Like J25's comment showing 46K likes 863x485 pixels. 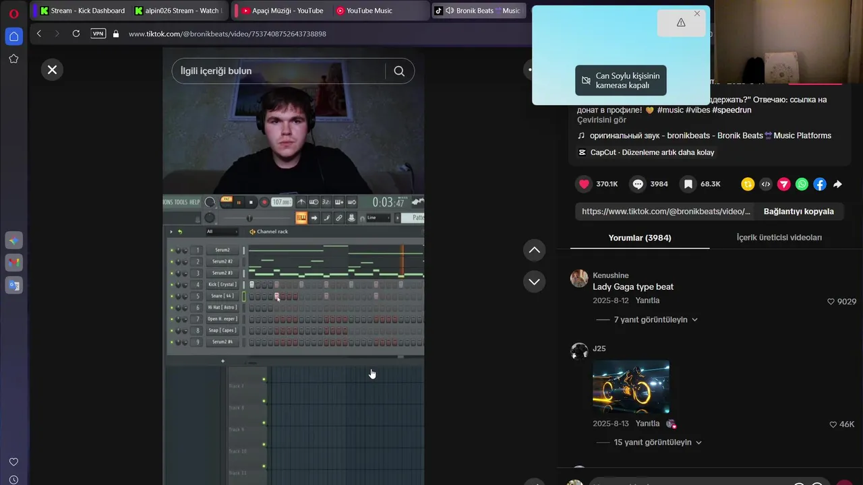click(841, 424)
